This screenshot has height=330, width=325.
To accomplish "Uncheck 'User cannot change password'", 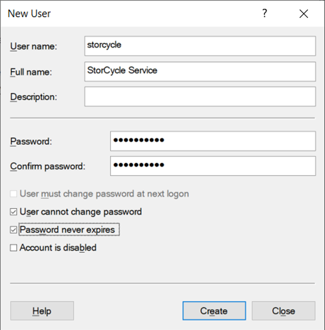I will point(14,212).
